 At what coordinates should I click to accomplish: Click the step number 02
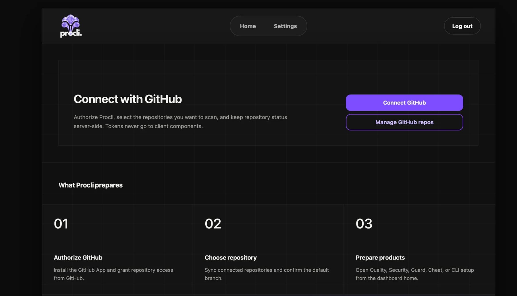(213, 224)
